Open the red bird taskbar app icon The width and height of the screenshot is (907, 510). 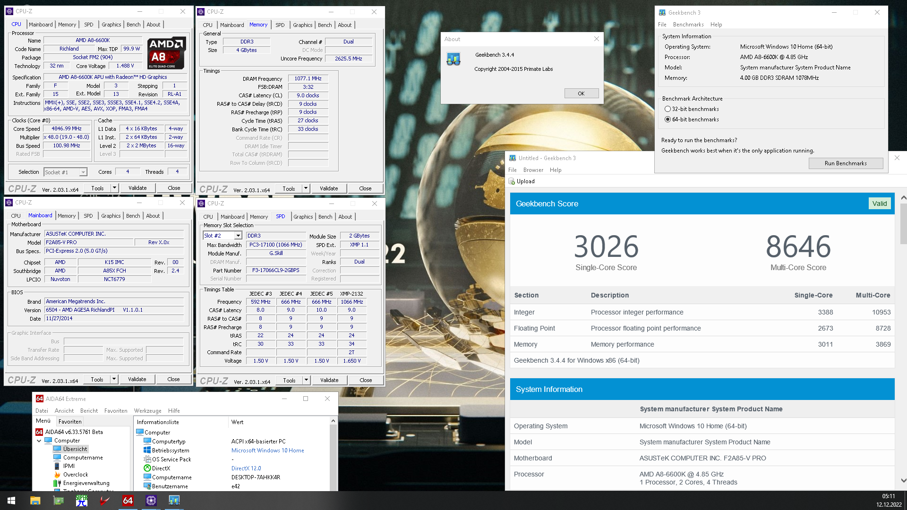(x=105, y=501)
